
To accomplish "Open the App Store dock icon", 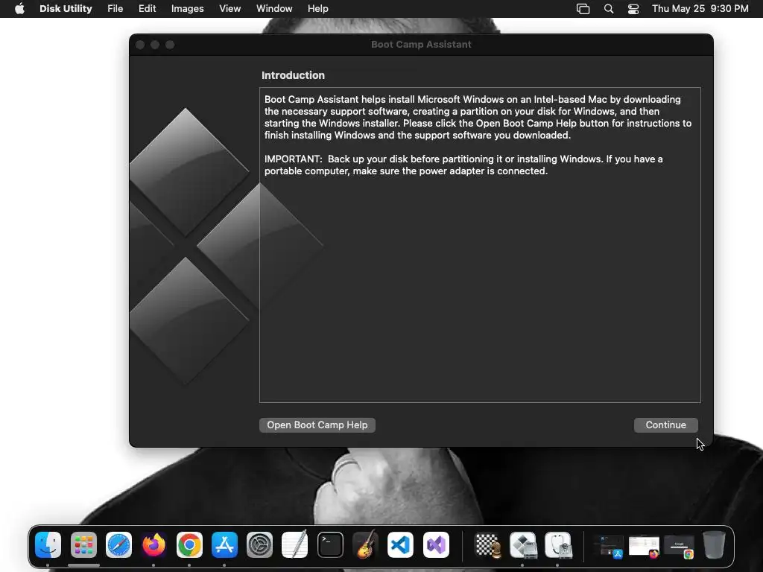I will pyautogui.click(x=224, y=544).
